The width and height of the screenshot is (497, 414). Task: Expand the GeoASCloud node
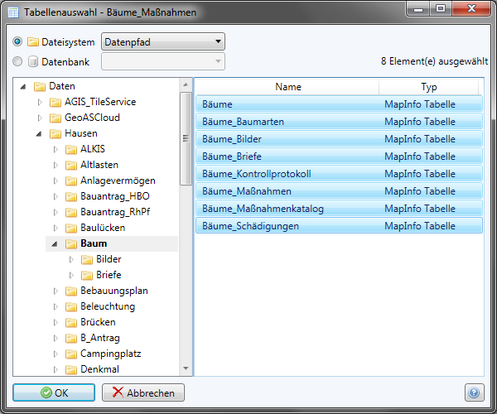click(x=40, y=118)
